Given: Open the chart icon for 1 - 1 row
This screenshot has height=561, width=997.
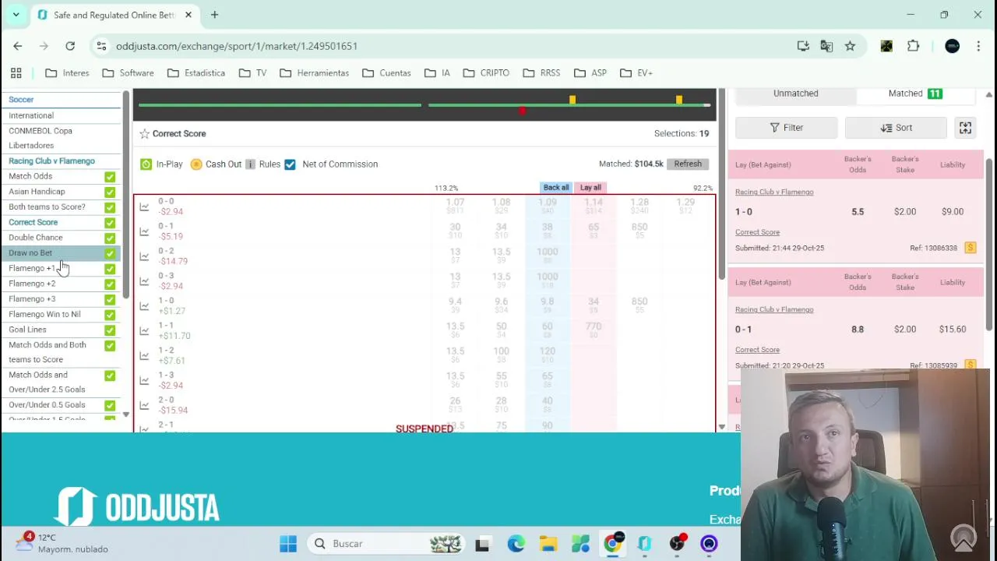Looking at the screenshot, I should coord(144,331).
